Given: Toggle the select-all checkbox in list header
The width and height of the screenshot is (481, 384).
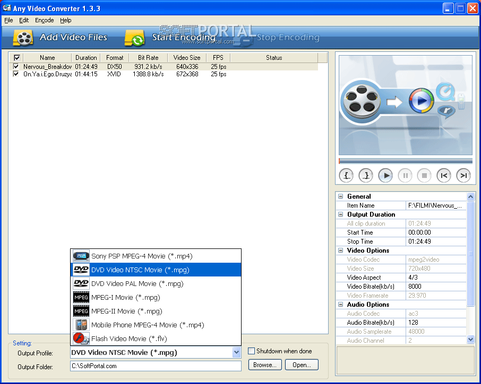Looking at the screenshot, I should point(17,58).
